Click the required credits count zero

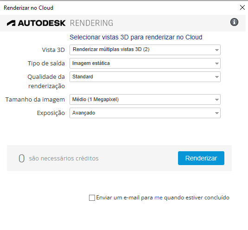(x=21, y=158)
